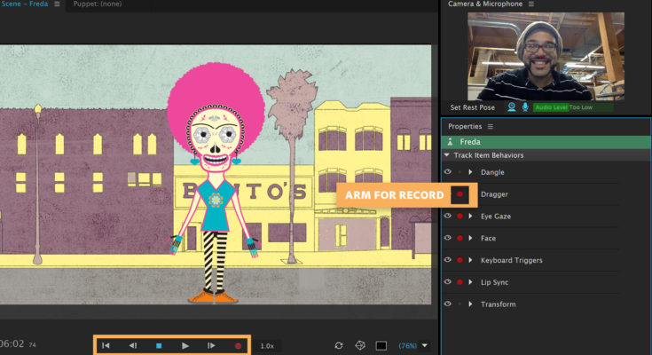Open the Properties panel menu icon

491,126
